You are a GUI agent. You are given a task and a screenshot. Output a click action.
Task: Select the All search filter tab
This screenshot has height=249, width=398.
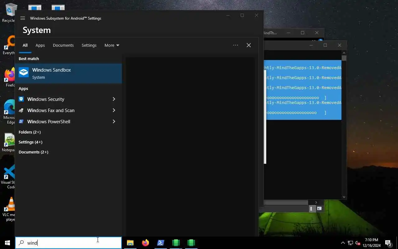pos(25,45)
